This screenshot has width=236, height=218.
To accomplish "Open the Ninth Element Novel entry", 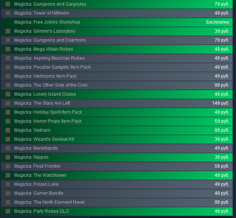I will coord(49,202).
